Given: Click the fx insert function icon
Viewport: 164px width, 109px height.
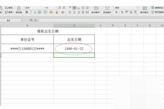Looking at the screenshot, I should click(36, 20).
